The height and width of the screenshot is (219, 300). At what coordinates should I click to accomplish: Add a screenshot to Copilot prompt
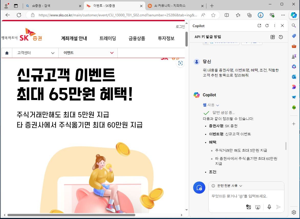pyautogui.click(x=258, y=207)
